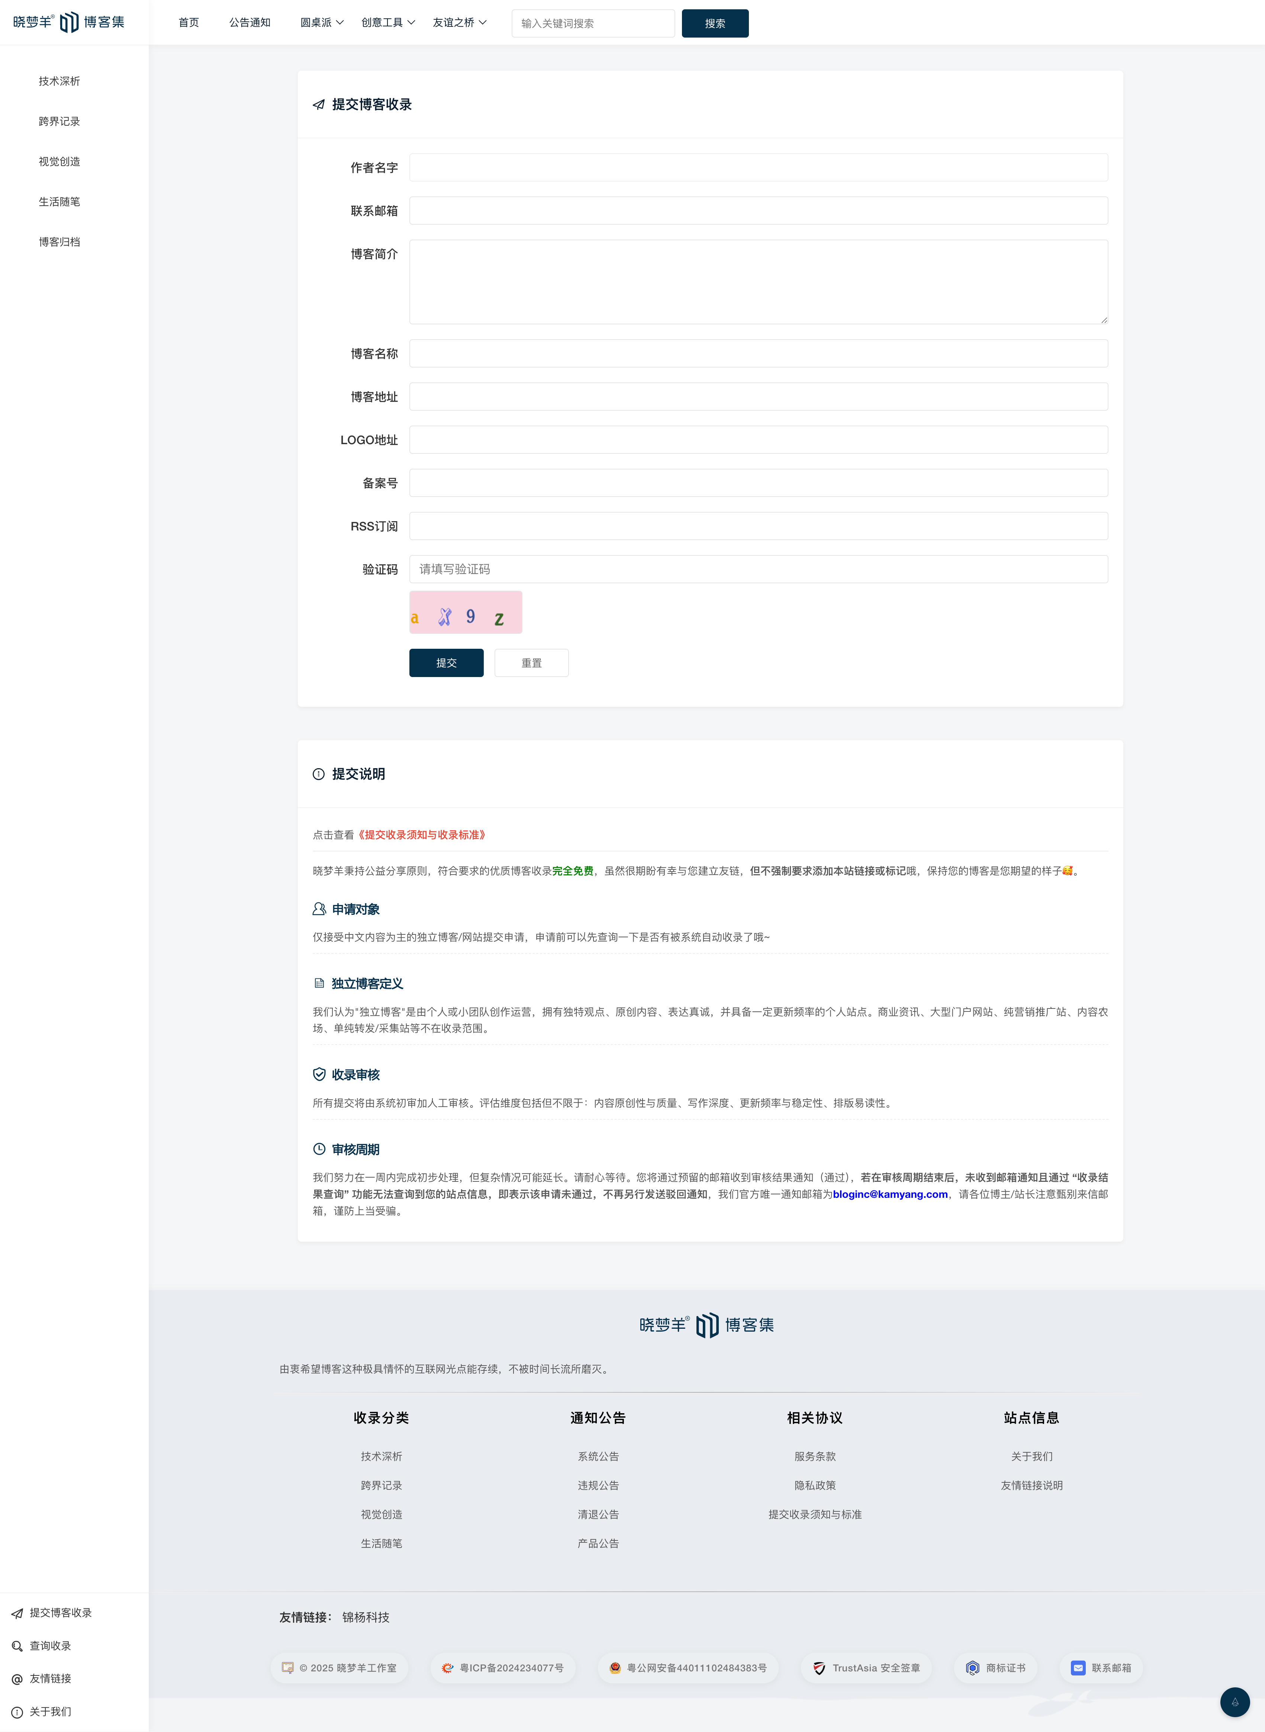
Task: Open the 提交收录须知与收录标准 red link
Action: click(x=422, y=835)
